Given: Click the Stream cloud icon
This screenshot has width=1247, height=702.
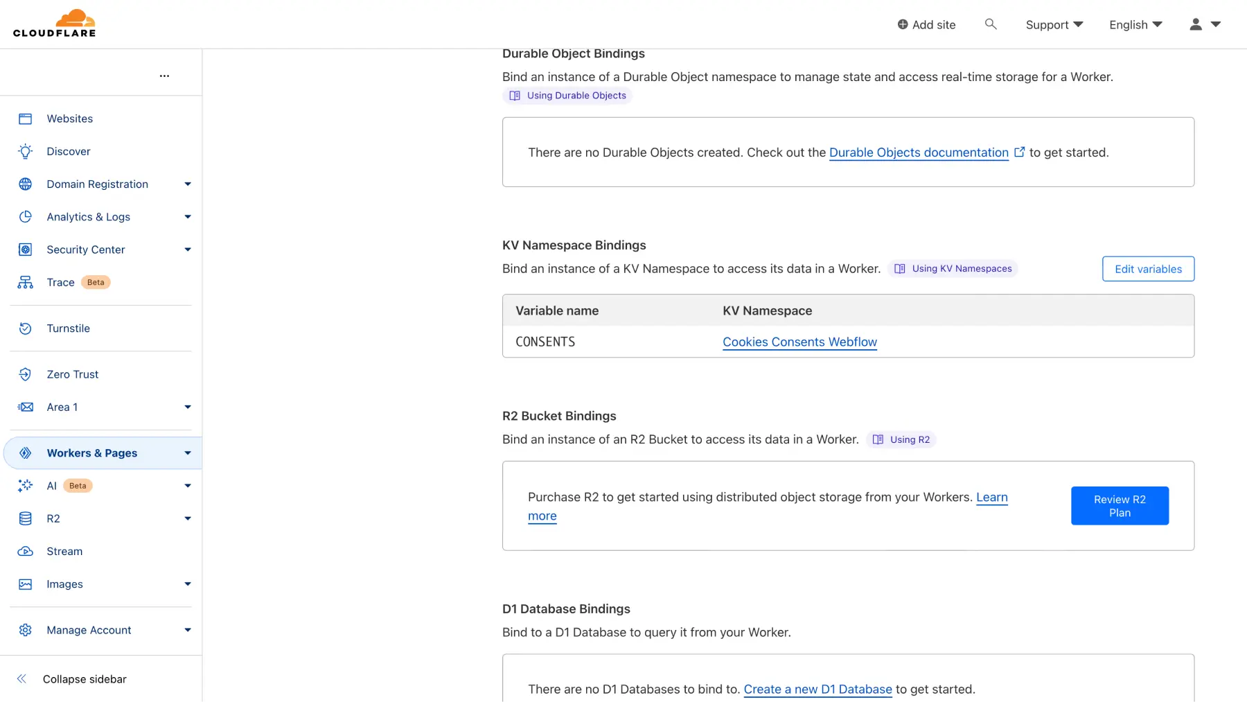Looking at the screenshot, I should pyautogui.click(x=26, y=552).
